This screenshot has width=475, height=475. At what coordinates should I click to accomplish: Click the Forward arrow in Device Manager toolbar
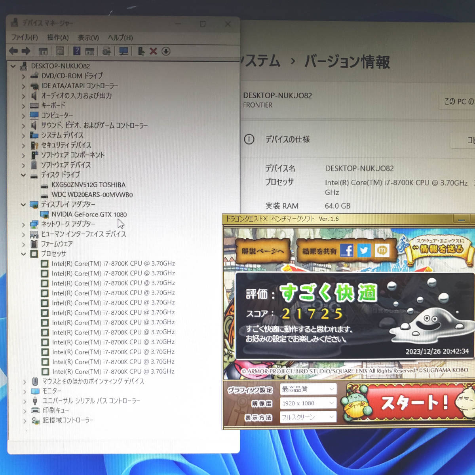click(26, 51)
